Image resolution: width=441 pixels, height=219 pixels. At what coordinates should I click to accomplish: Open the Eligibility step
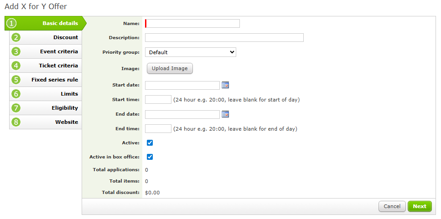pyautogui.click(x=46, y=108)
